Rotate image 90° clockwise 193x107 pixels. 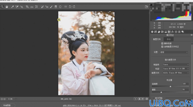click(74, 7)
